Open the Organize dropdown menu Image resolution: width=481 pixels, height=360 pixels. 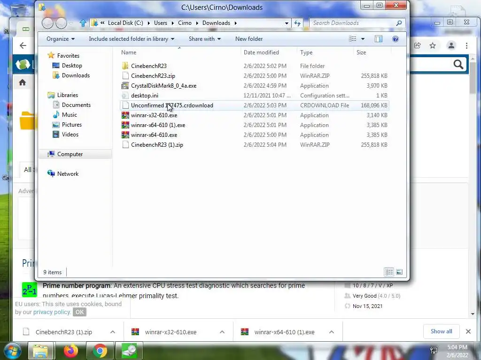[61, 39]
